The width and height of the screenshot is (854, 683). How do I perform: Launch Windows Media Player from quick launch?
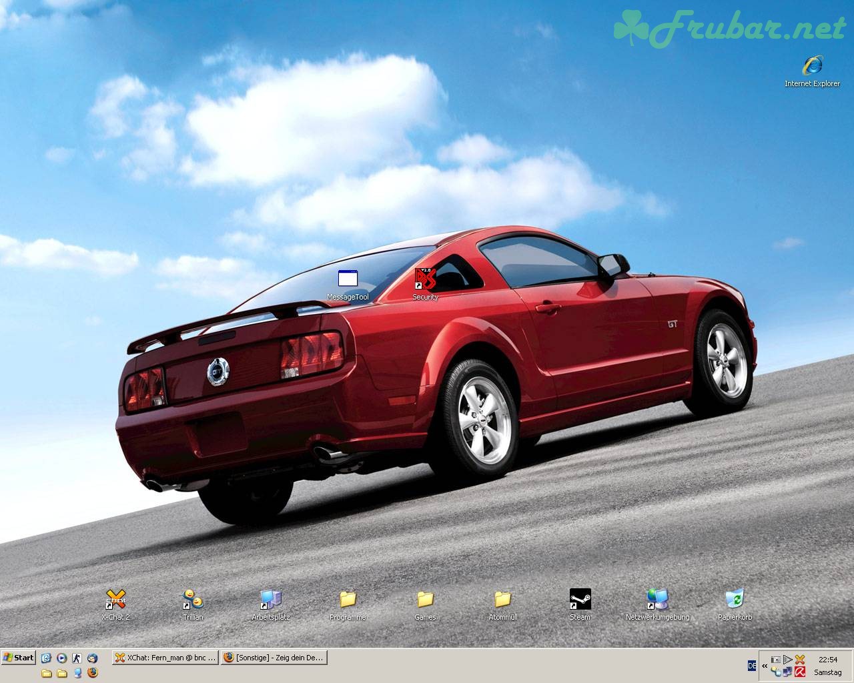click(x=61, y=658)
